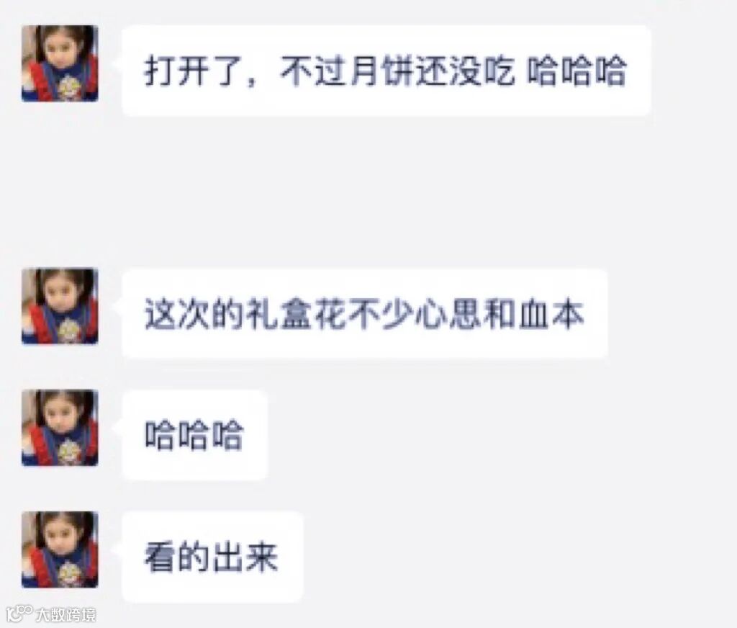Click the bubble 这次的礼盒花不少心思和血本

coord(365,313)
